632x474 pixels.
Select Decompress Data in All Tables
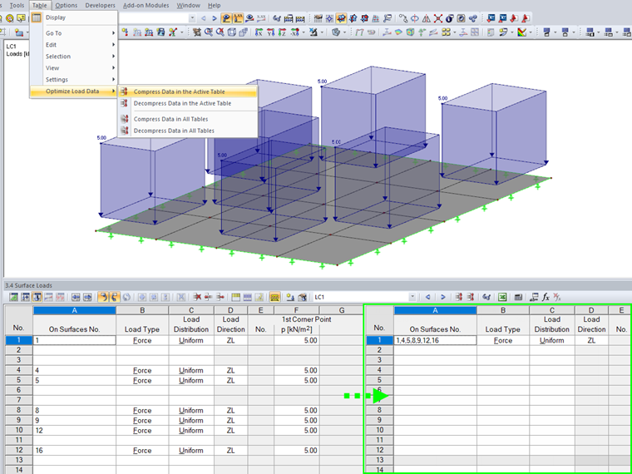pyautogui.click(x=188, y=131)
